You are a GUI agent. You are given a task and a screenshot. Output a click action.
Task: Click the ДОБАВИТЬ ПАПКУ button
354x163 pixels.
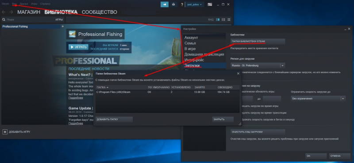click(114, 119)
